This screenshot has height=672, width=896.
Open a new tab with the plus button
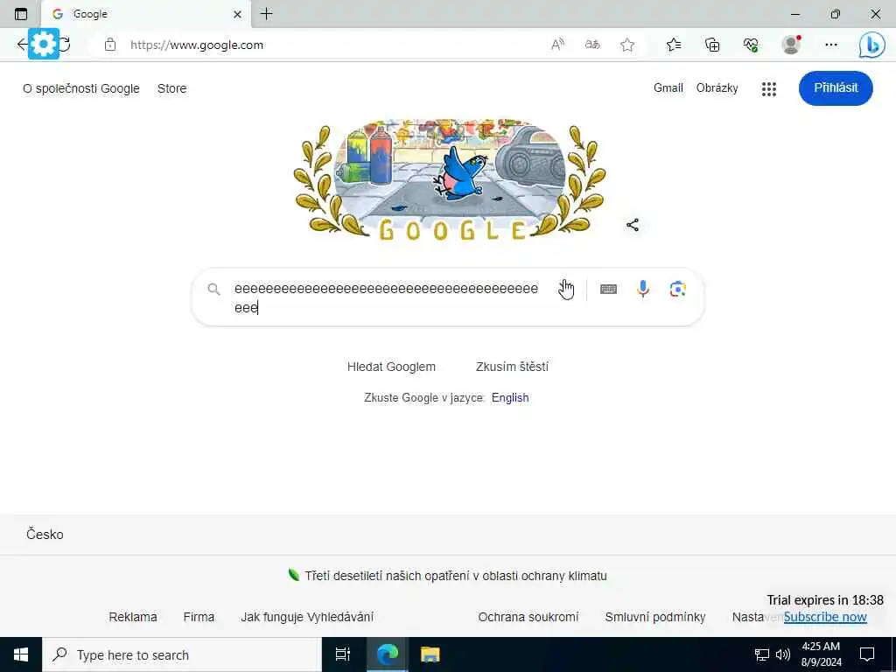tap(266, 14)
